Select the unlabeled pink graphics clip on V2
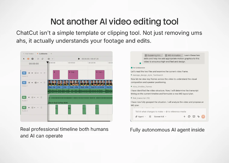Screen dimensions: 229x163 coord(56,75)
